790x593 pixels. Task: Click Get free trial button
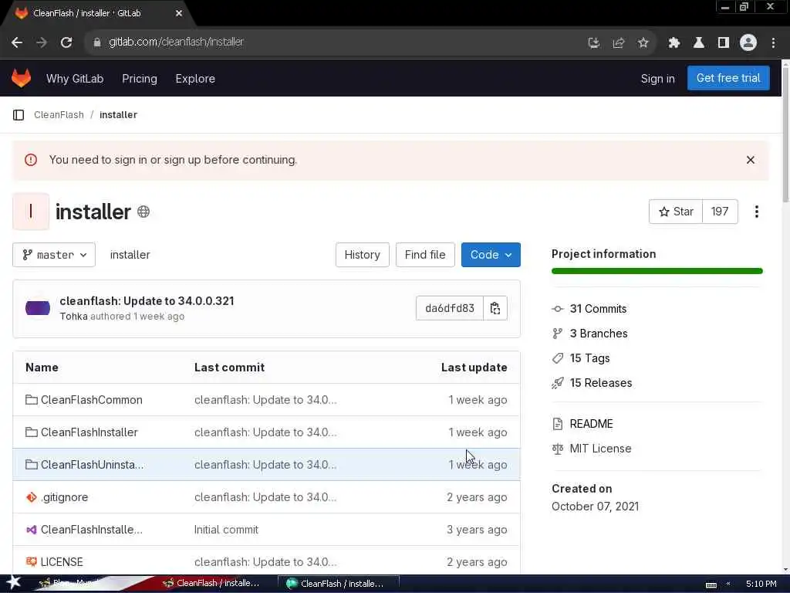[728, 78]
